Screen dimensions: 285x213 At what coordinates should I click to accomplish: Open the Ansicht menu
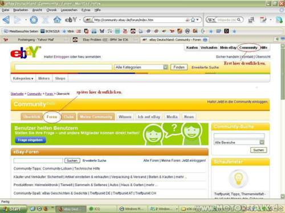point(37,10)
